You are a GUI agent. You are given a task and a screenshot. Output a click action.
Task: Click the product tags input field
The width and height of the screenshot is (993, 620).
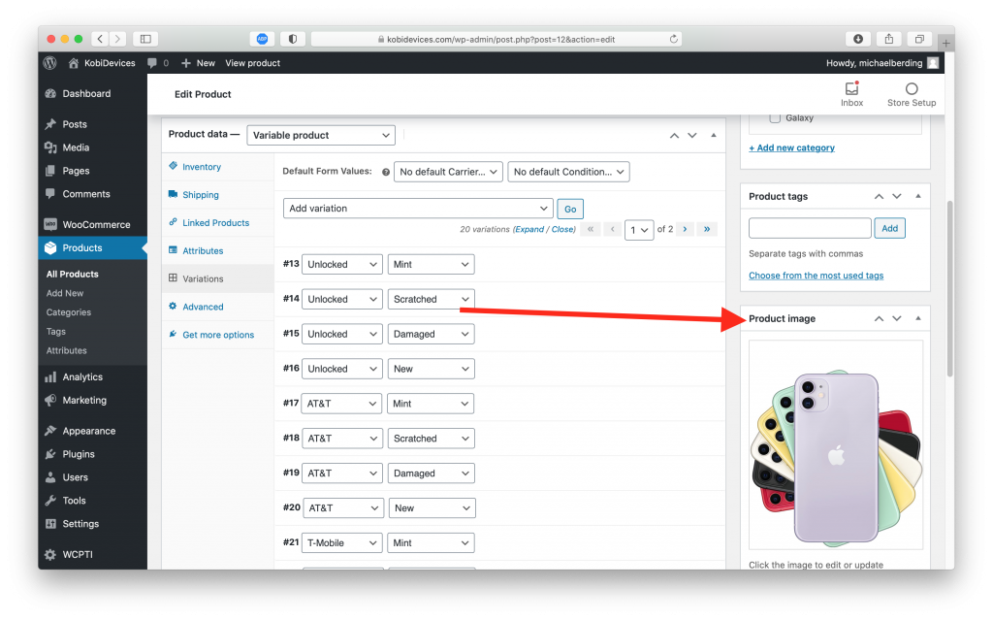tap(810, 228)
